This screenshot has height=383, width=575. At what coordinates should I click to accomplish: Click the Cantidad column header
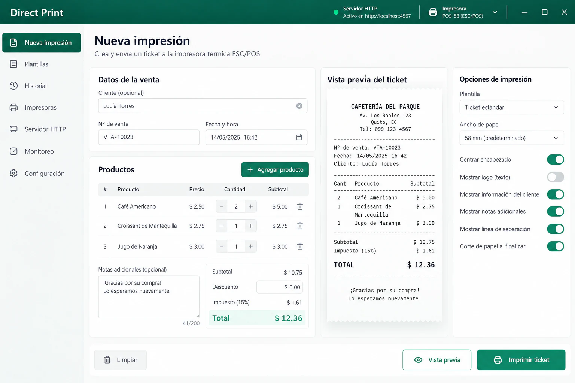click(235, 190)
